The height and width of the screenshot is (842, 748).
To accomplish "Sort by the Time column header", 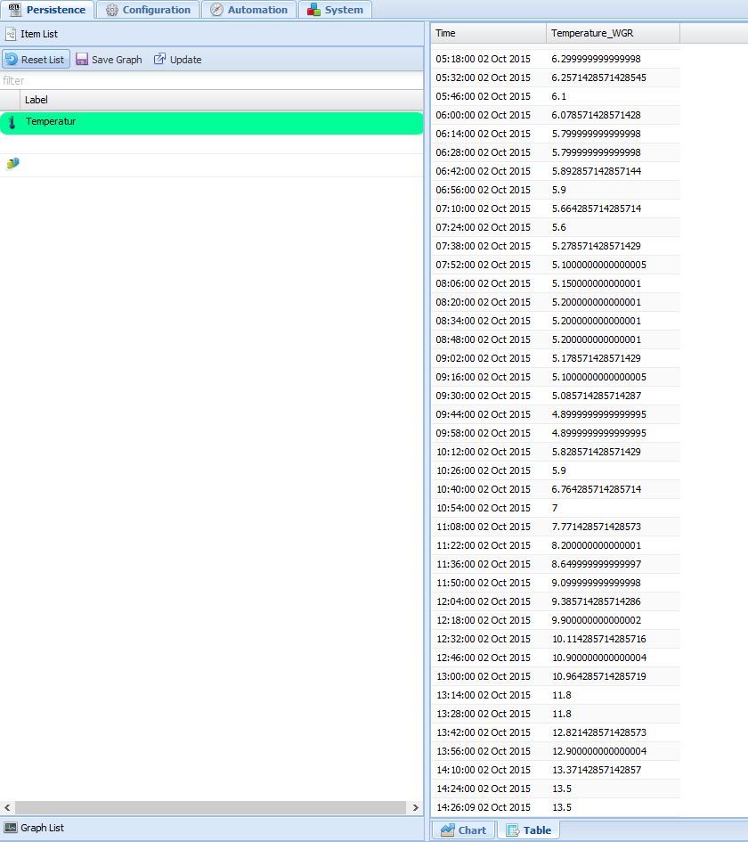I will [x=488, y=33].
